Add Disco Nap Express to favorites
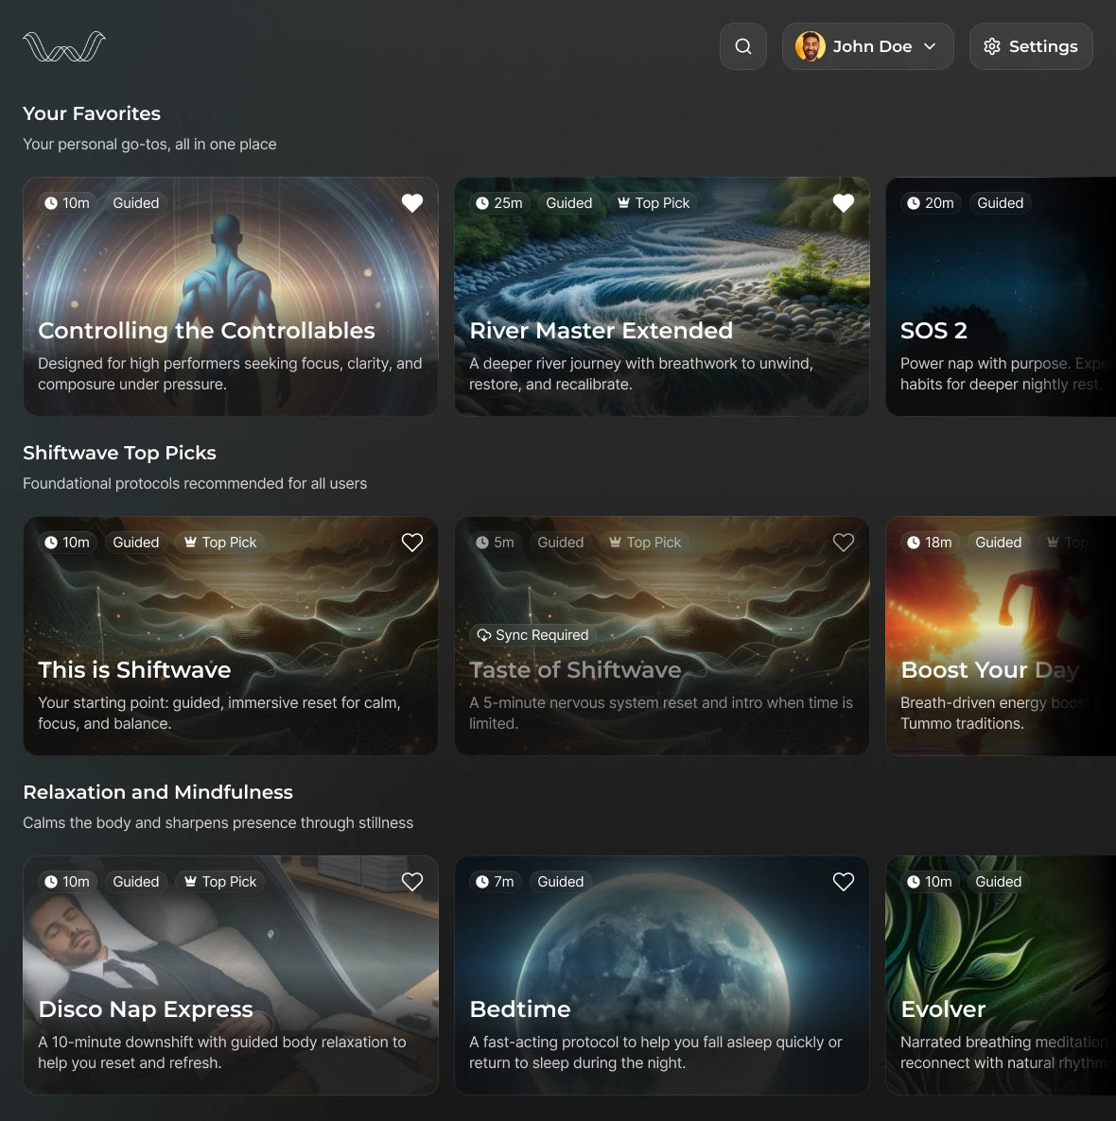This screenshot has height=1121, width=1116. click(x=412, y=882)
